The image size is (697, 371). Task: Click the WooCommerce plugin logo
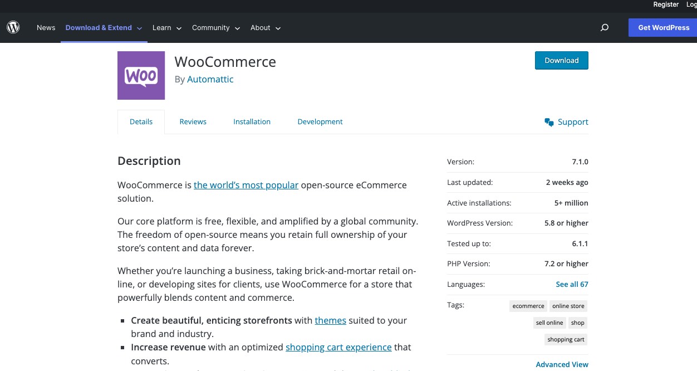pyautogui.click(x=141, y=75)
